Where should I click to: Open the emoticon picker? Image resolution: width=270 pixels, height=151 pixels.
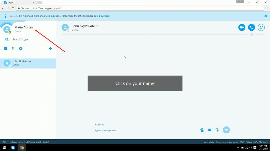pos(217,130)
